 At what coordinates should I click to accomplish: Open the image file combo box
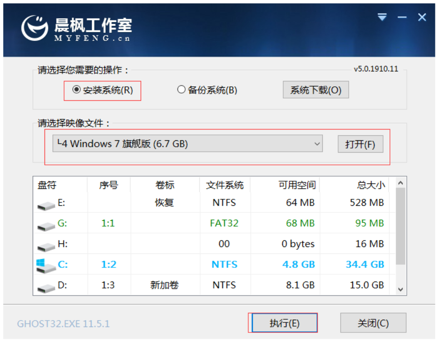click(x=187, y=144)
